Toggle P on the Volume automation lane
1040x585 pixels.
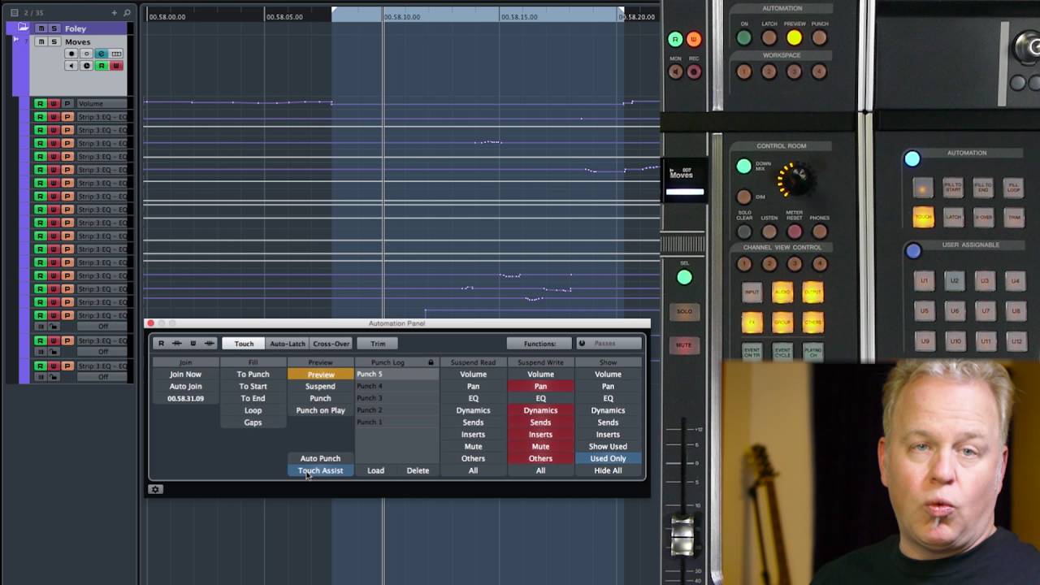tap(67, 103)
